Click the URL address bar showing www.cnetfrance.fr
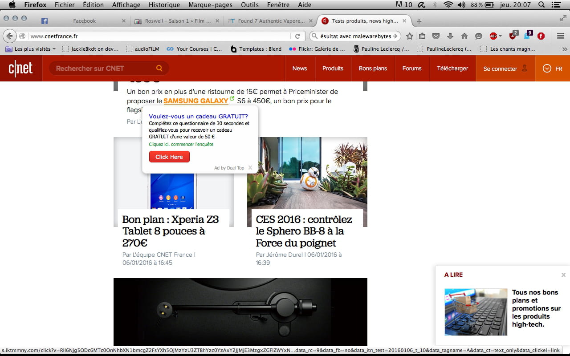This screenshot has width=570, height=356. click(160, 36)
